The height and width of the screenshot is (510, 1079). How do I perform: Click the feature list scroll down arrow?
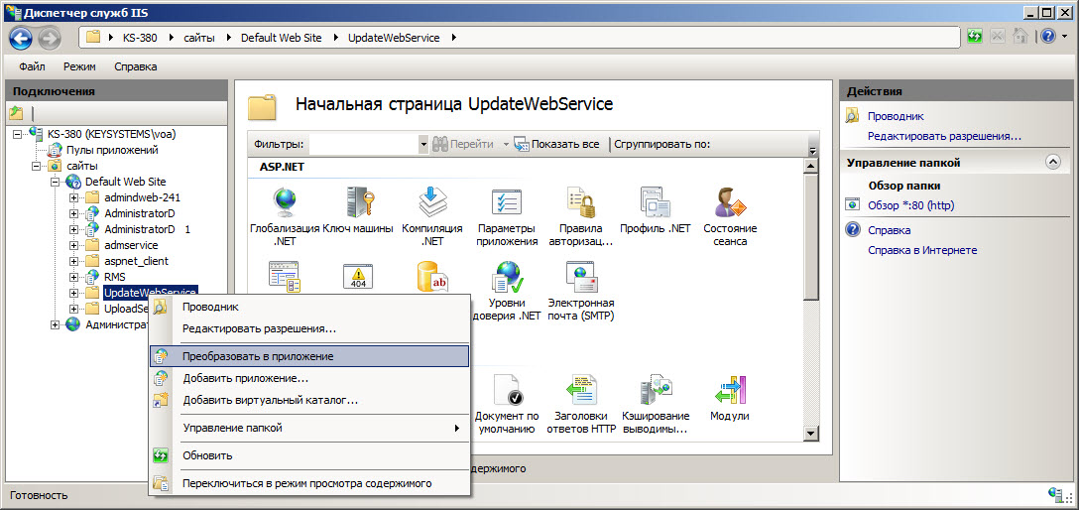[810, 433]
